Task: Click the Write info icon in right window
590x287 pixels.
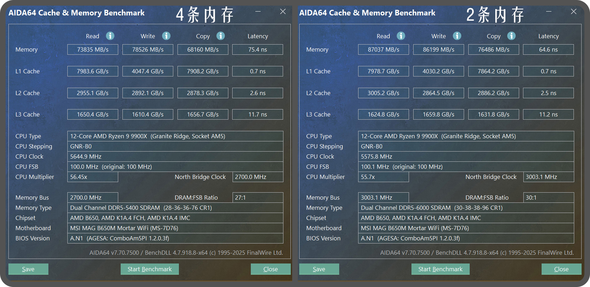Action: coord(457,36)
